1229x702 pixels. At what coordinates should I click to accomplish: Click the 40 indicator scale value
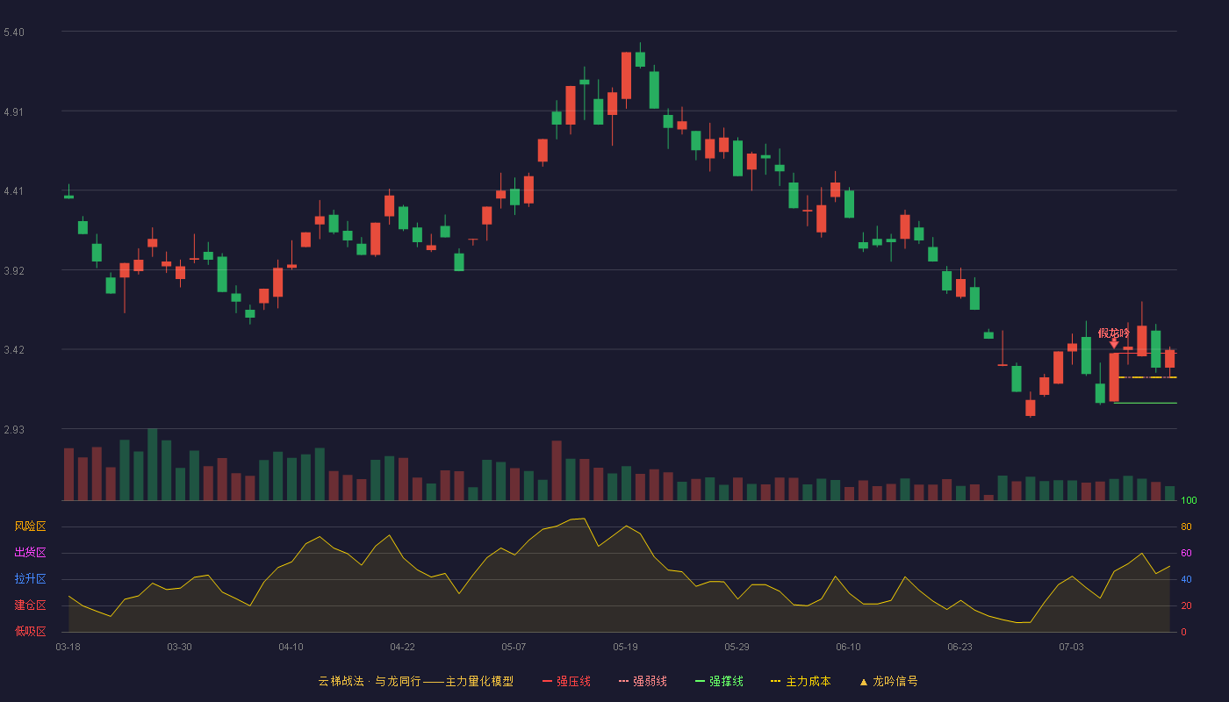click(x=1186, y=579)
